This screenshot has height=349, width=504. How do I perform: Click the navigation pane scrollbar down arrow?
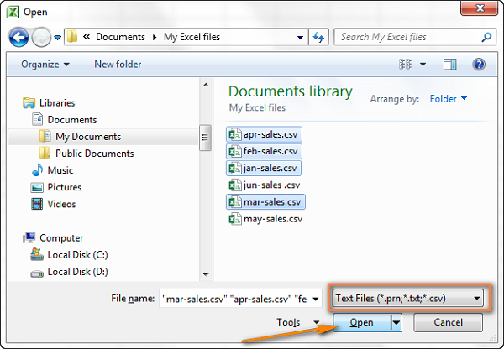click(x=206, y=275)
